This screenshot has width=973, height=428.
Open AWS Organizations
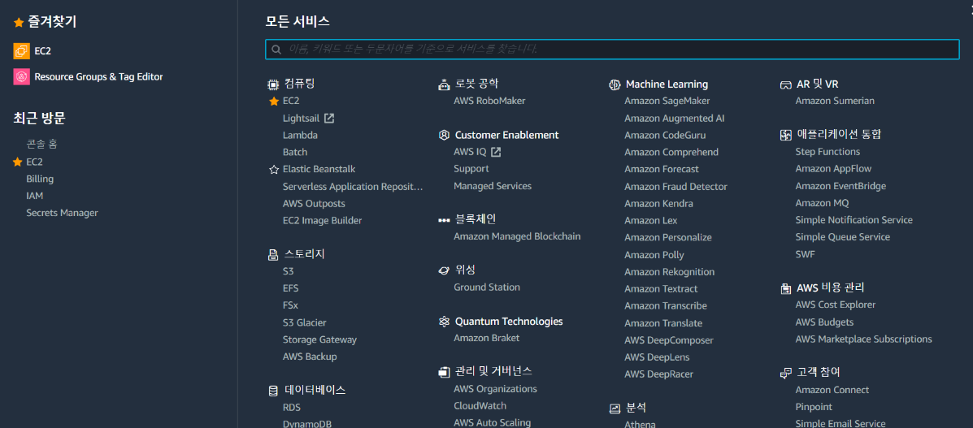pyautogui.click(x=495, y=389)
